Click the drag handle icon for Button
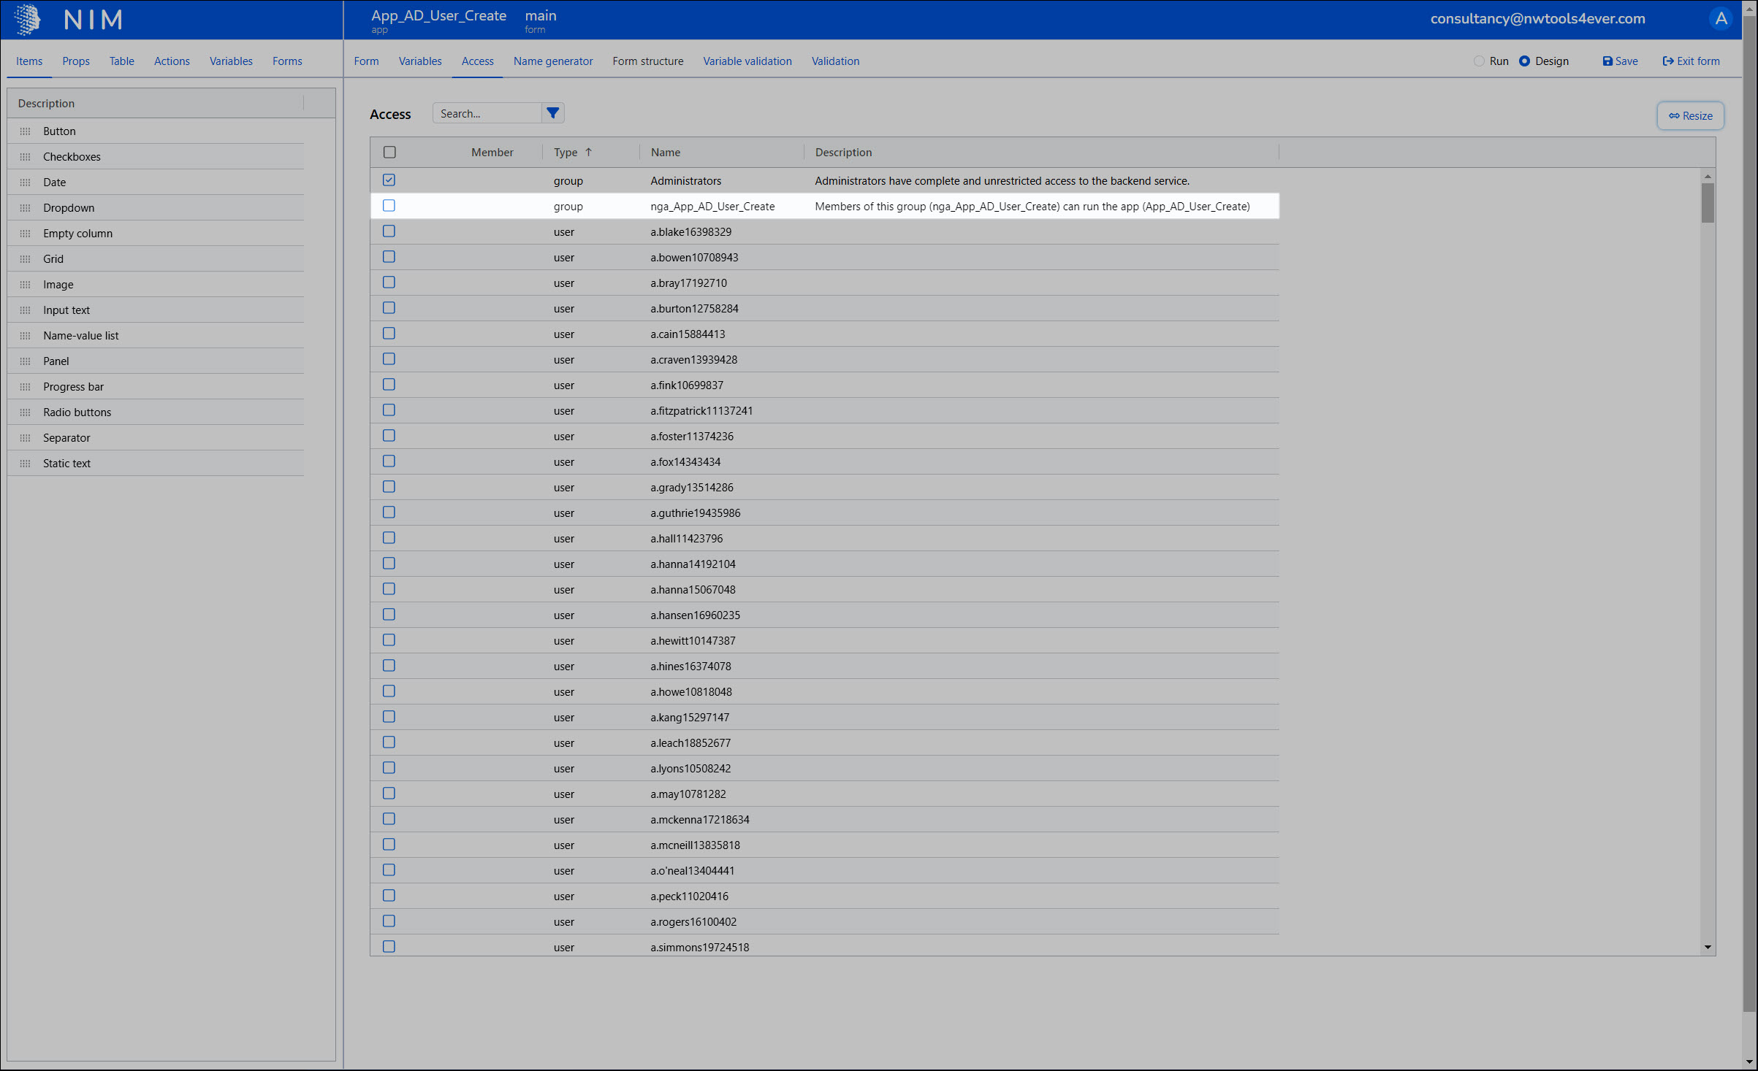The image size is (1758, 1071). (x=26, y=131)
